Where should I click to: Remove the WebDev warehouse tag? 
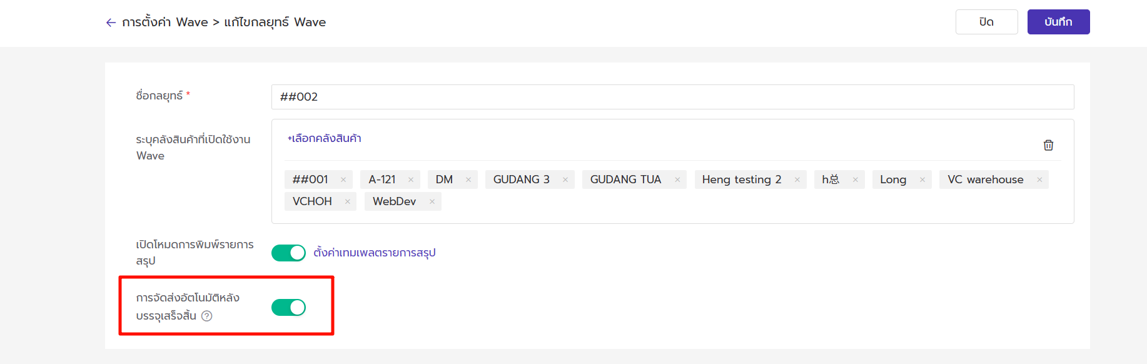coord(432,201)
